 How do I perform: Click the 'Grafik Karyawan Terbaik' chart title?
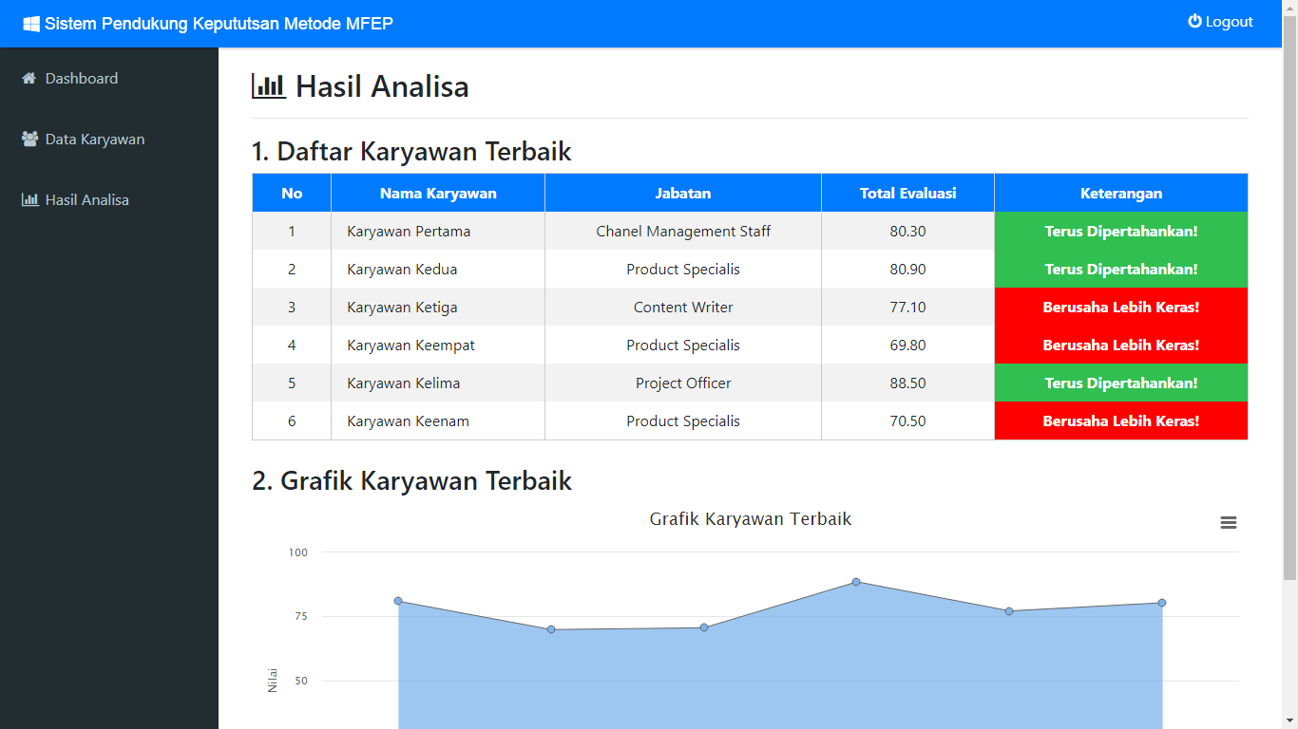(x=750, y=519)
